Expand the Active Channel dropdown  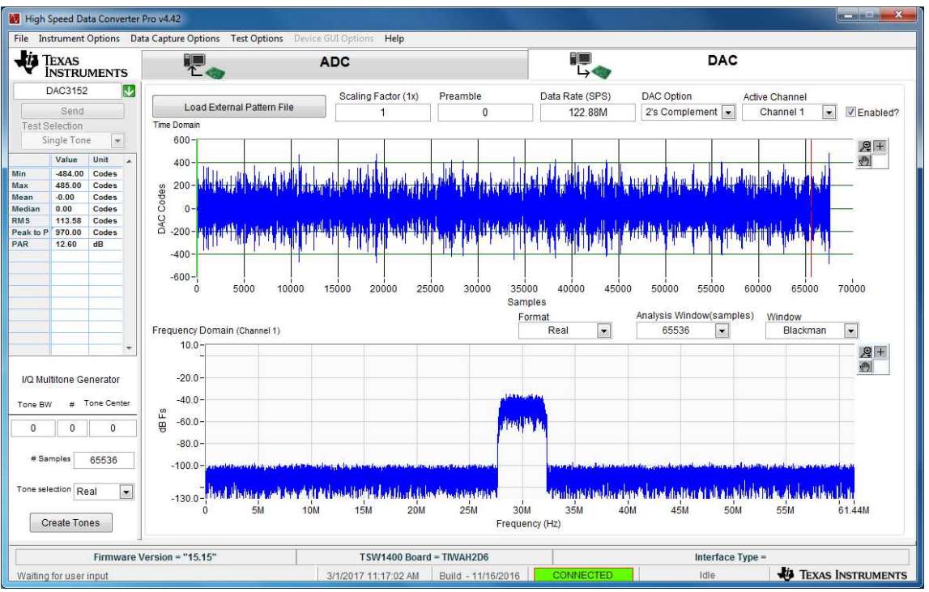[x=829, y=113]
